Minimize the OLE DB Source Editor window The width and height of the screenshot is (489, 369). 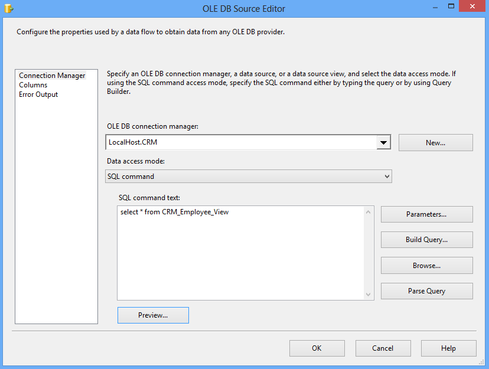pos(435,7)
